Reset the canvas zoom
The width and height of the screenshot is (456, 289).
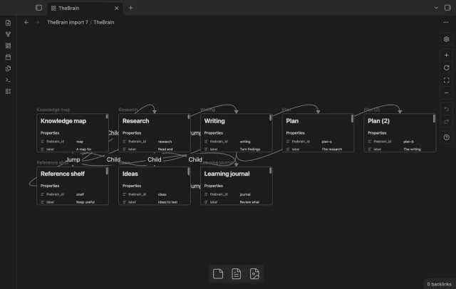(x=447, y=68)
